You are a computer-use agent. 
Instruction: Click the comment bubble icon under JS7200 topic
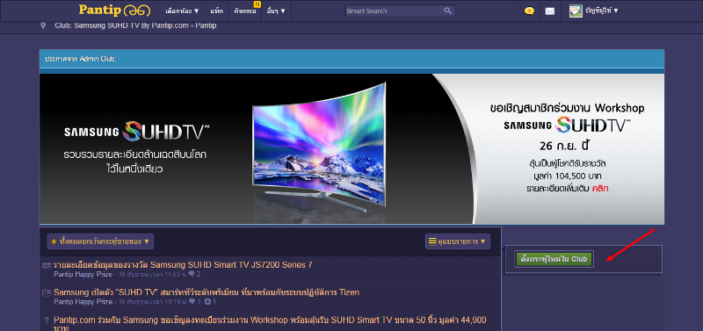(x=192, y=274)
